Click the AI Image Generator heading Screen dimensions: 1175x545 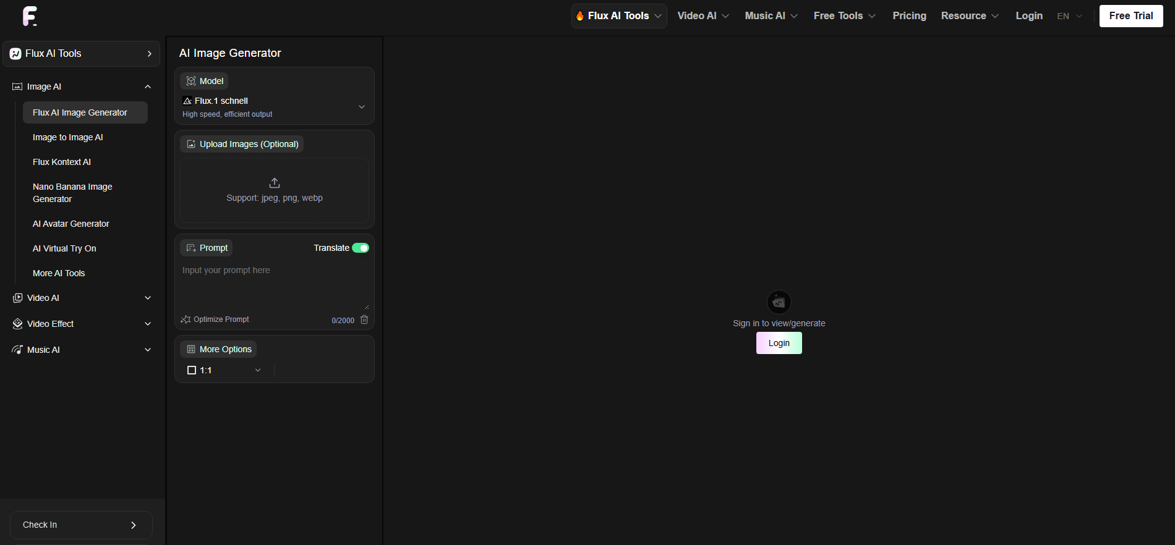(x=230, y=53)
